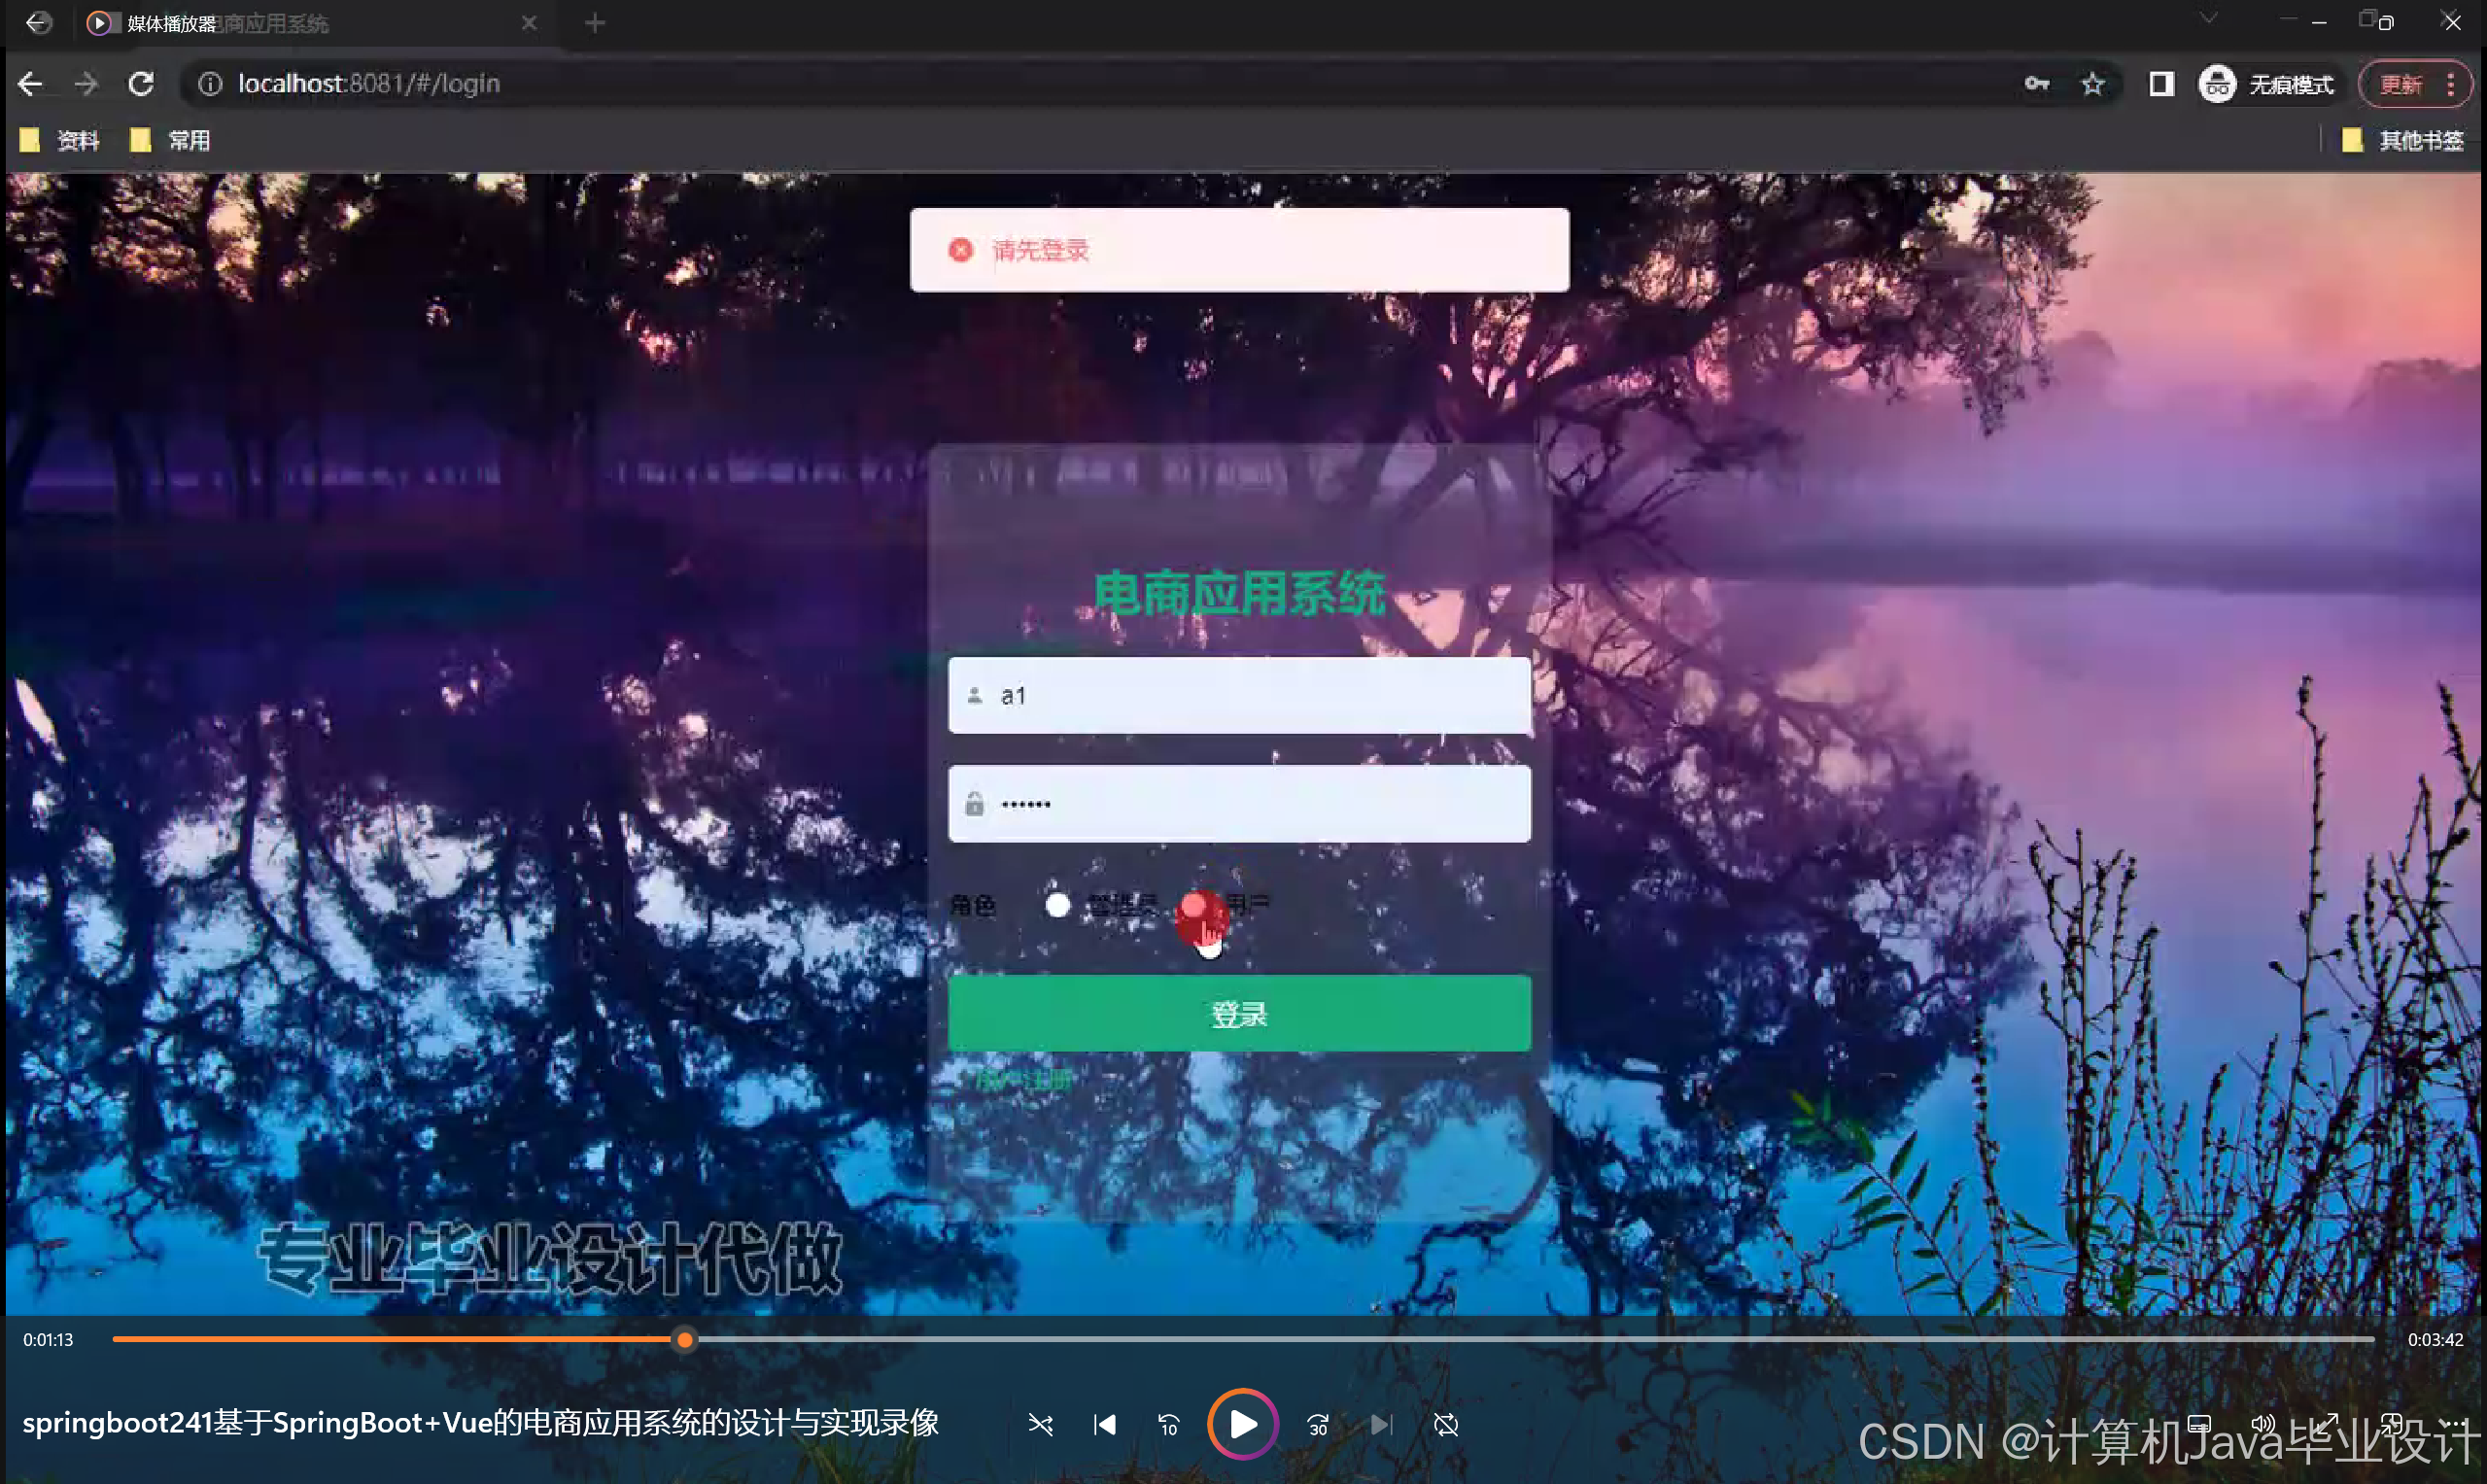Toggle the repeat mode icon
2487x1484 pixels.
click(1445, 1424)
